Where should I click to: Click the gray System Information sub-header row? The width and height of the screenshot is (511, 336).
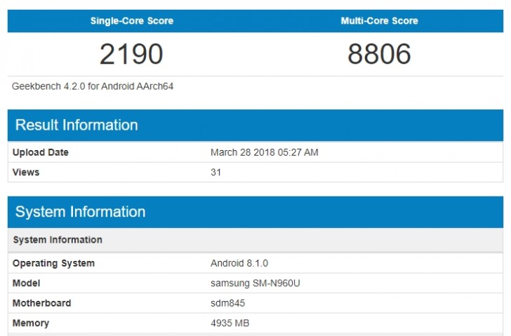tap(58, 240)
